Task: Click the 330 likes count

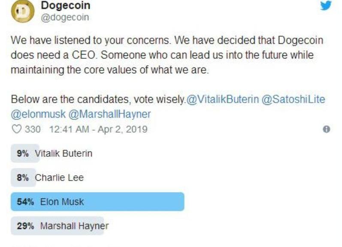Action: coord(33,129)
